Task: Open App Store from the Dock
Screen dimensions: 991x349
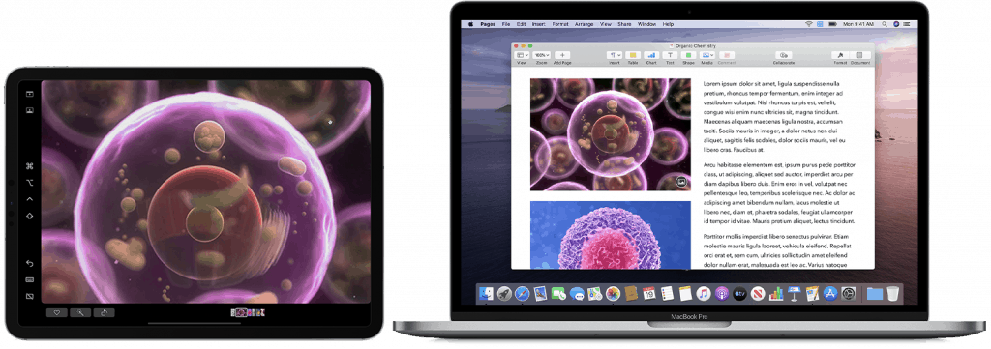Action: 830,294
